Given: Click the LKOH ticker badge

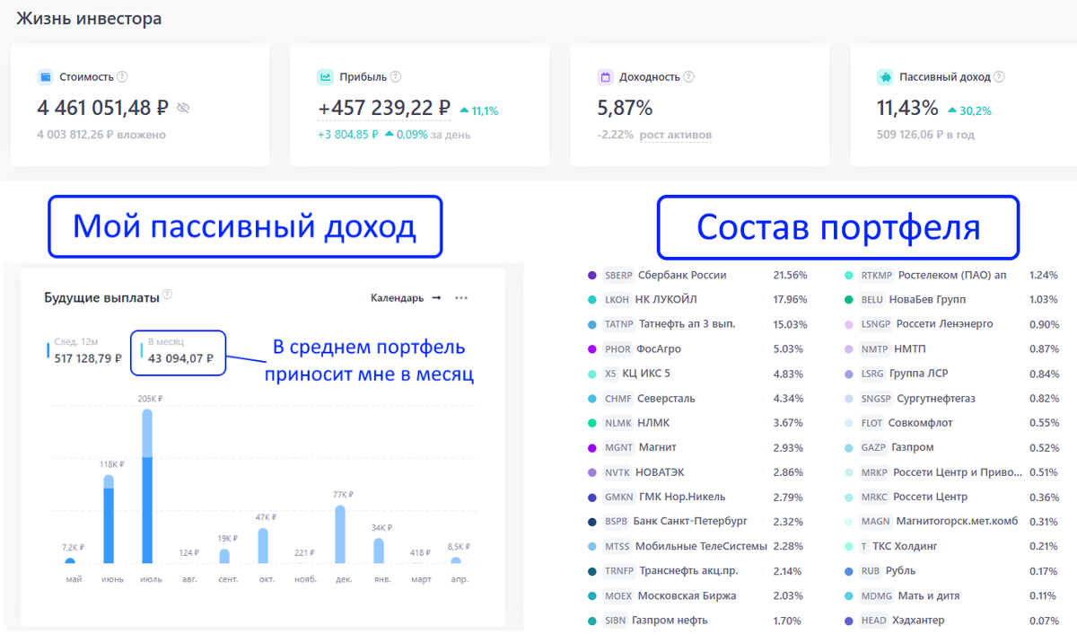Looking at the screenshot, I should pos(617,300).
